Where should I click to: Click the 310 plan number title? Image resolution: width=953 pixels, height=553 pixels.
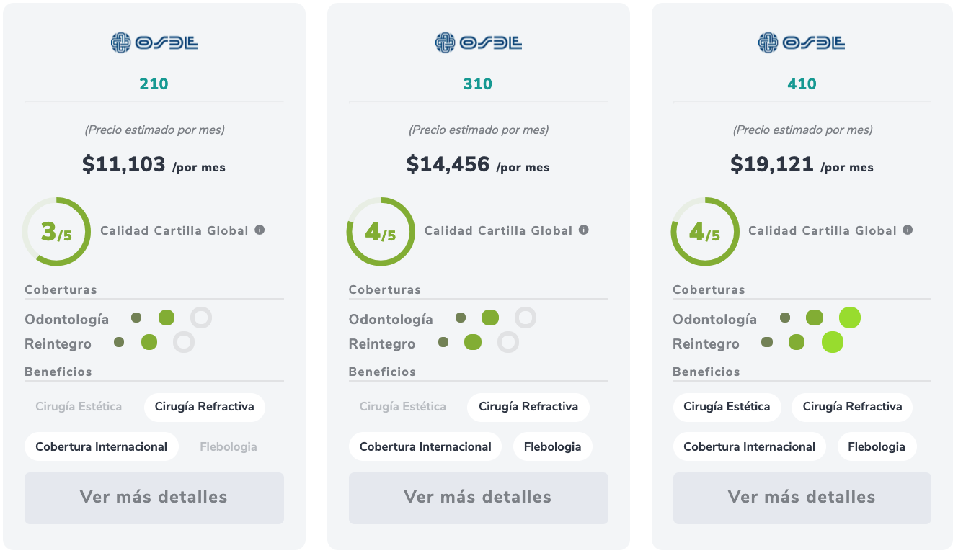(x=478, y=84)
